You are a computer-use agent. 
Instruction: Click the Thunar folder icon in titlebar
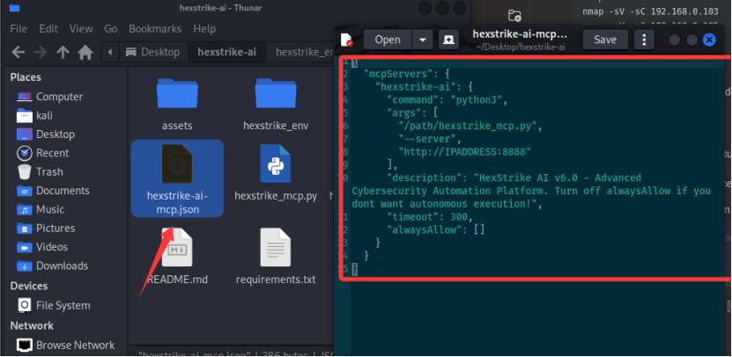[x=14, y=7]
